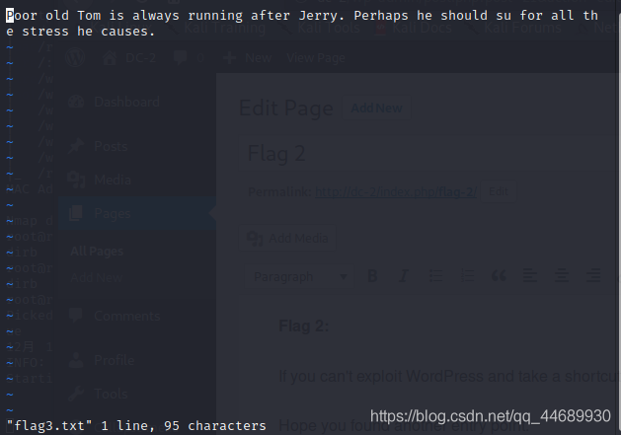Insert a bulleted list in the editor
The height and width of the screenshot is (435, 621).
pos(435,276)
